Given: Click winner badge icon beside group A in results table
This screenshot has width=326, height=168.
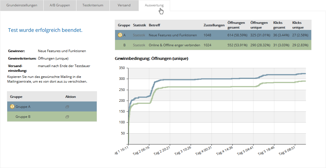Looking at the screenshot, I should point(120,35).
